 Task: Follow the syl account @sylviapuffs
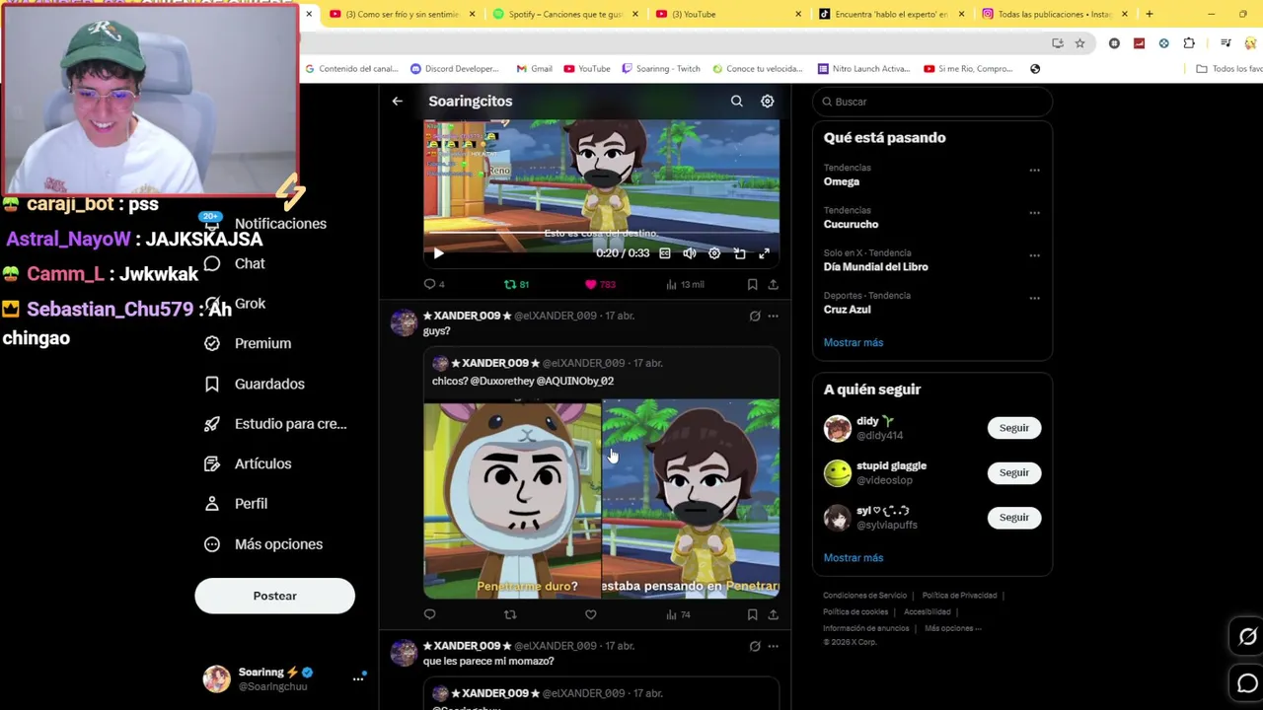click(1013, 517)
